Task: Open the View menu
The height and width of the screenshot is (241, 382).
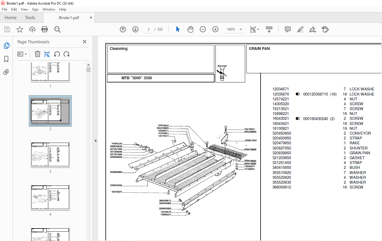Action: coord(24,9)
